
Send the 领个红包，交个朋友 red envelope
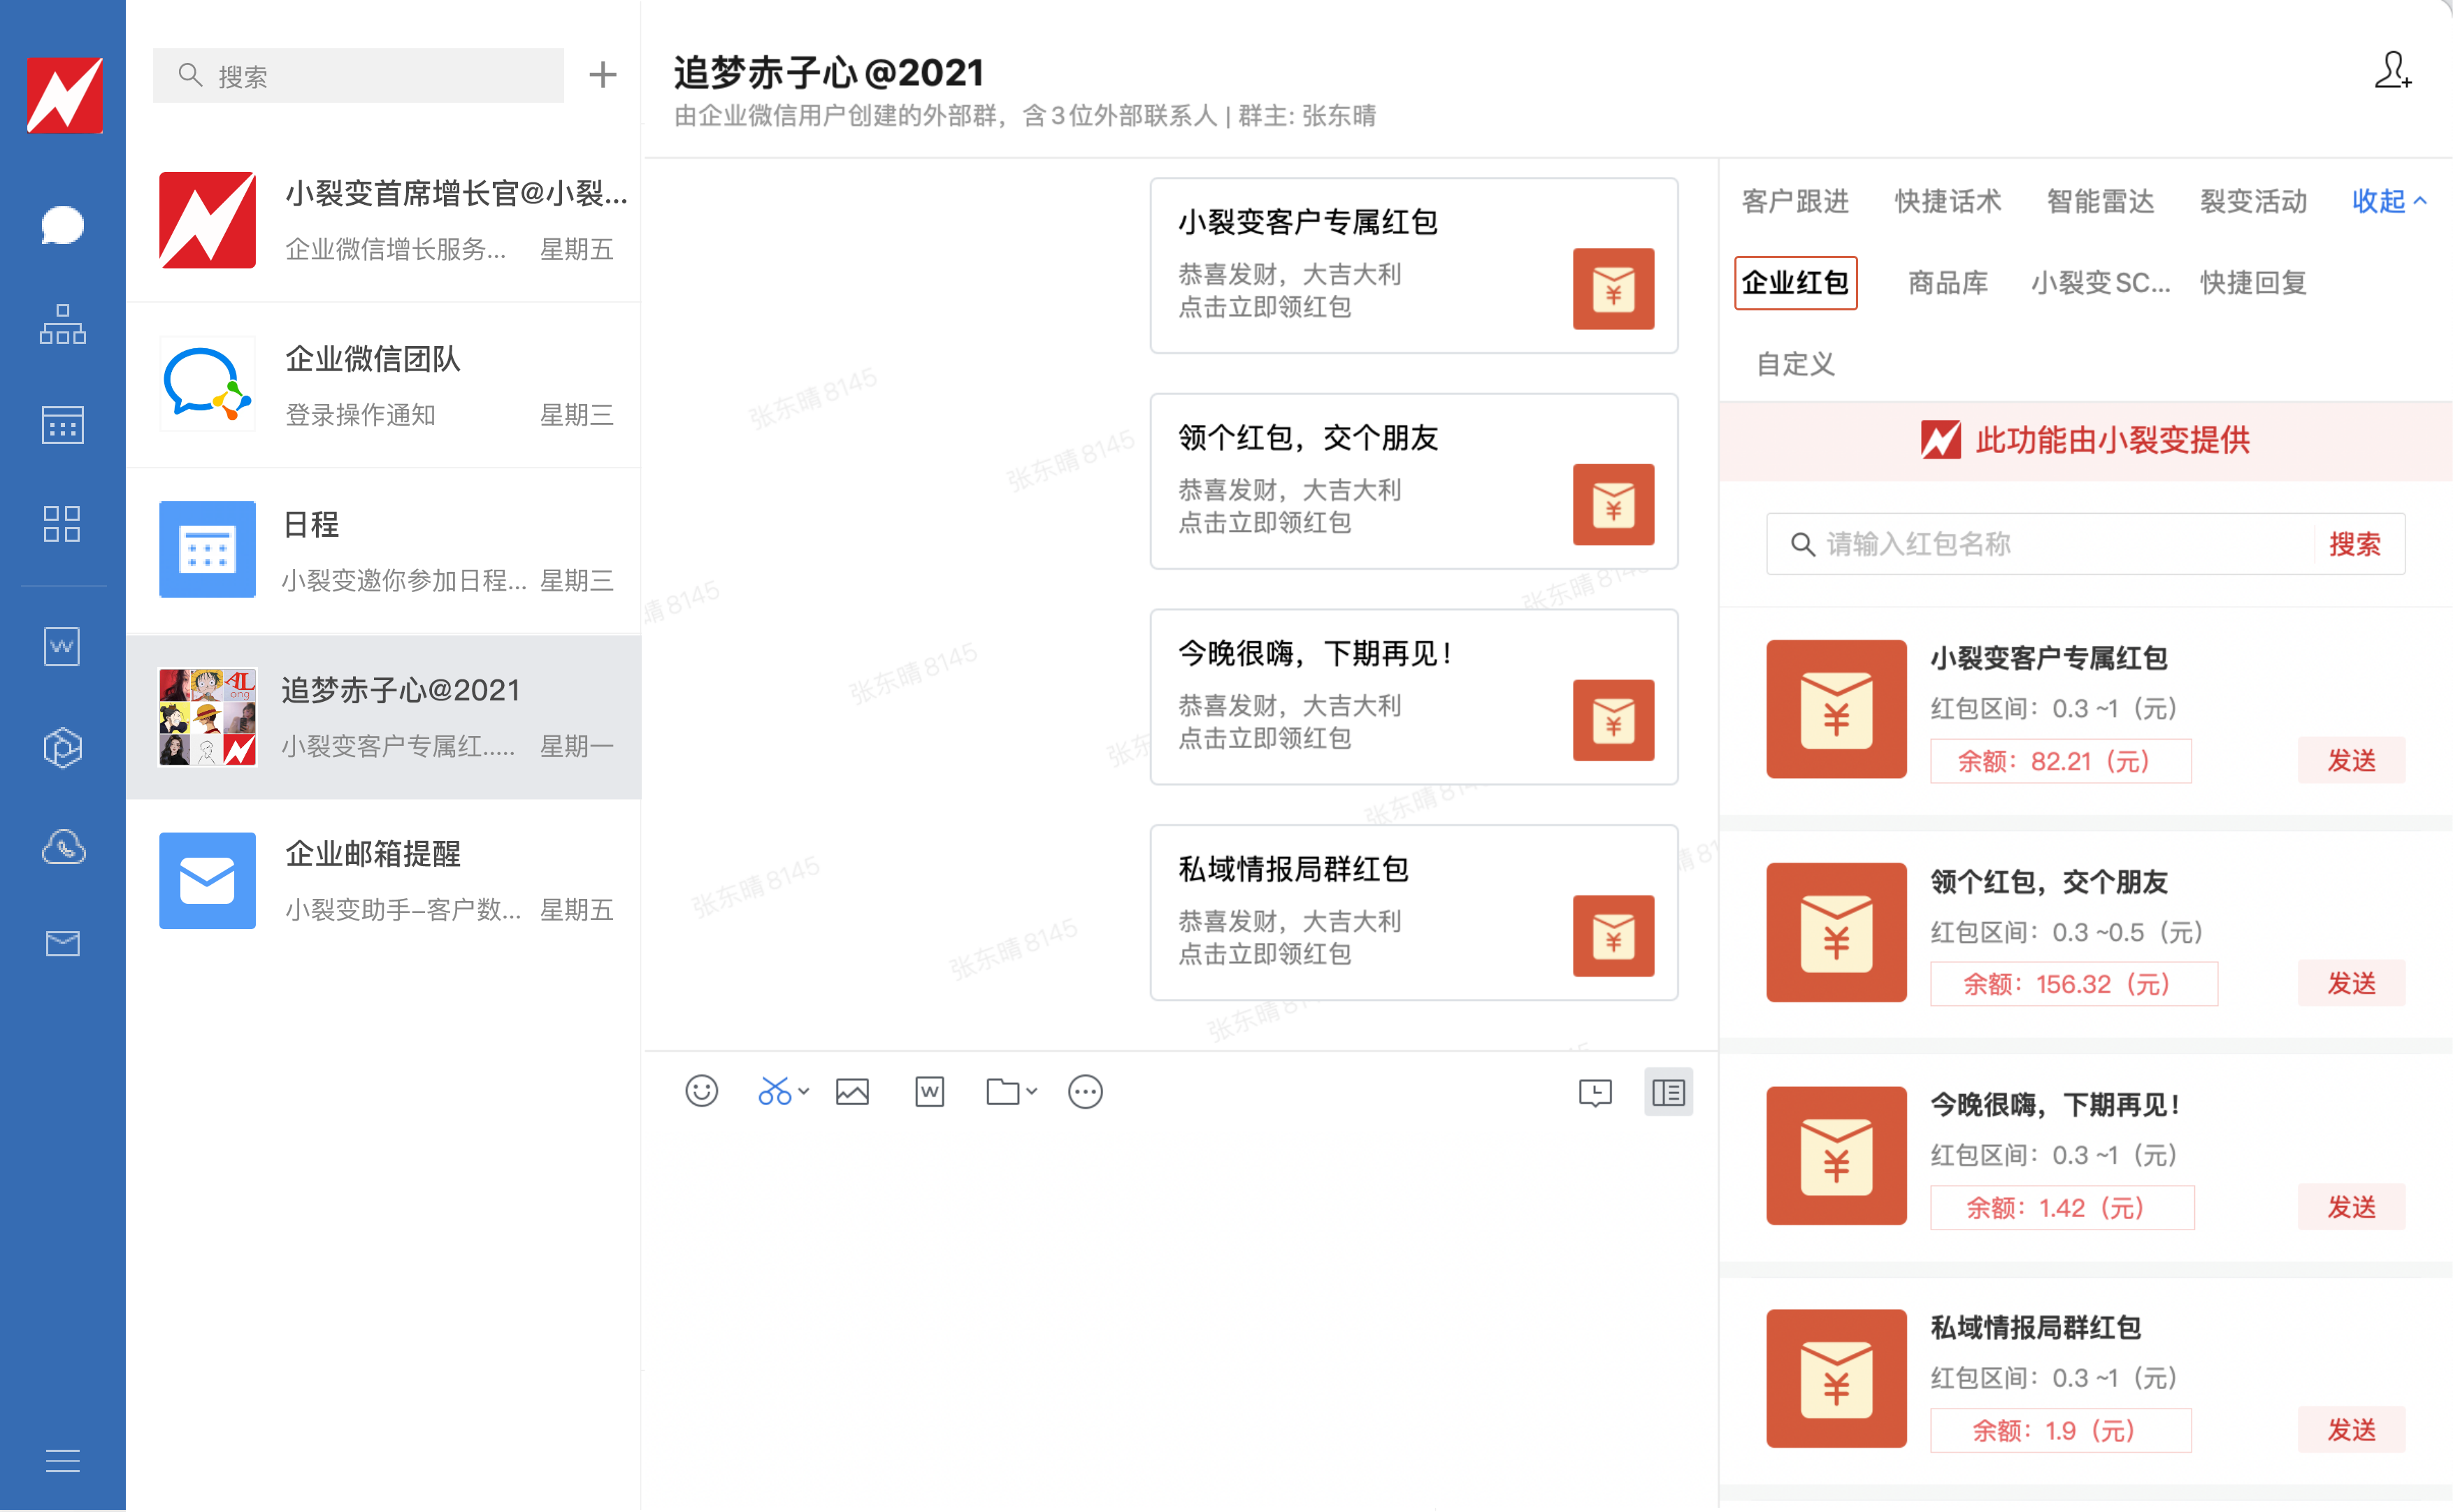point(2351,984)
